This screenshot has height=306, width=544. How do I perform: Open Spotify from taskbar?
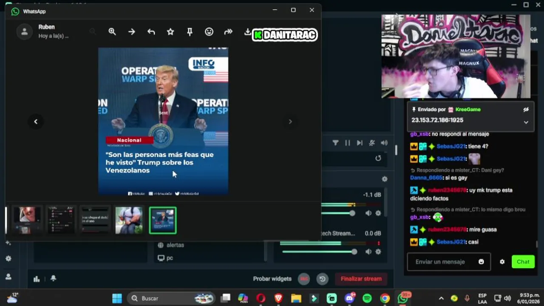coord(367,298)
